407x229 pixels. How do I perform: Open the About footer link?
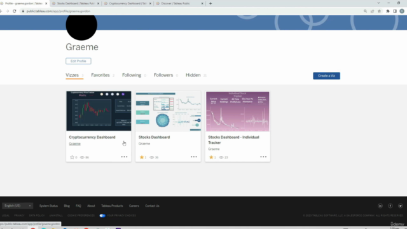click(x=91, y=205)
